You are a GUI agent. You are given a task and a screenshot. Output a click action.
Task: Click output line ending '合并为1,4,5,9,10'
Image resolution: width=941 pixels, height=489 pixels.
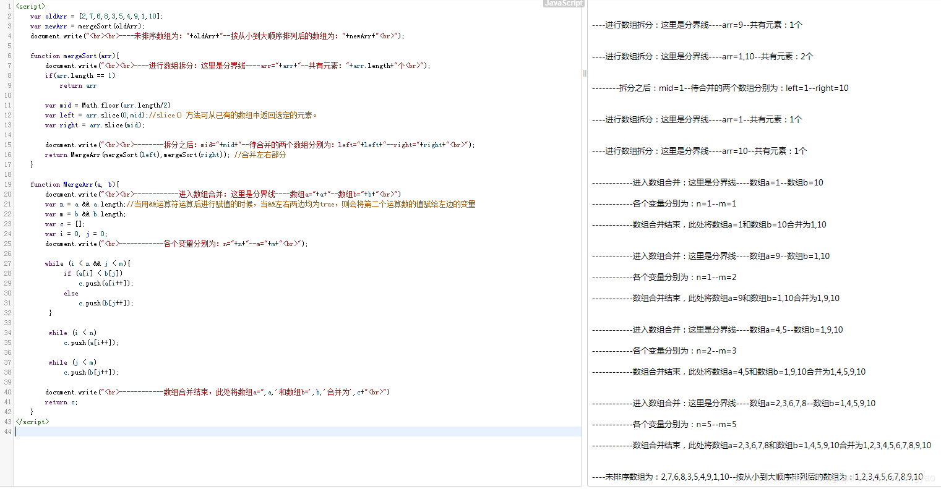[x=729, y=372]
